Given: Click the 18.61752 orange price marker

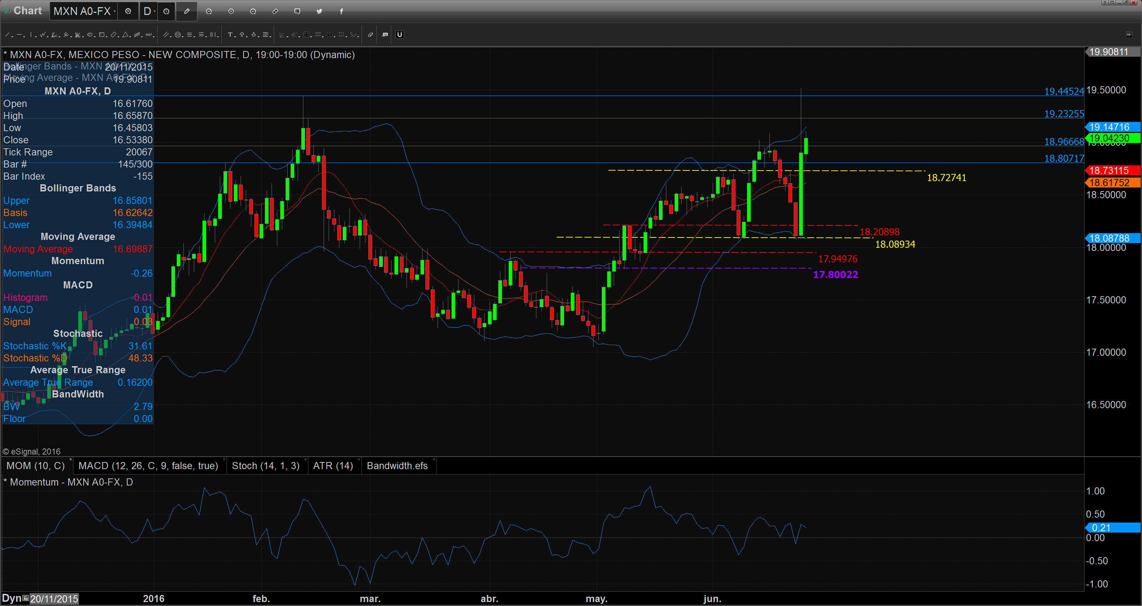Looking at the screenshot, I should 1112,183.
